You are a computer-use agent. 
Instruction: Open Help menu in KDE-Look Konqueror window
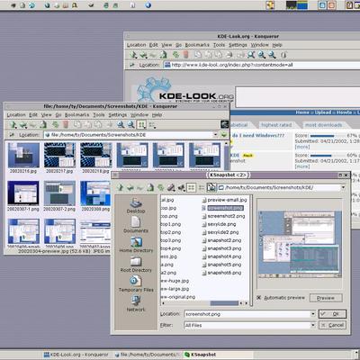point(277,45)
